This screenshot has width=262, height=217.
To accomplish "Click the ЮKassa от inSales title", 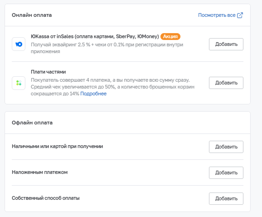I will [95, 36].
